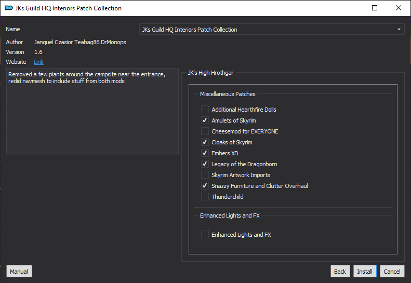Click the Manual button

pos(19,271)
